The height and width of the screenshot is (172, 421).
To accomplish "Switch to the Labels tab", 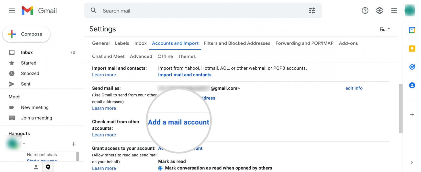I will click(x=122, y=43).
